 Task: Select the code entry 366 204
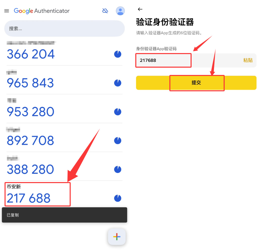click(30, 54)
